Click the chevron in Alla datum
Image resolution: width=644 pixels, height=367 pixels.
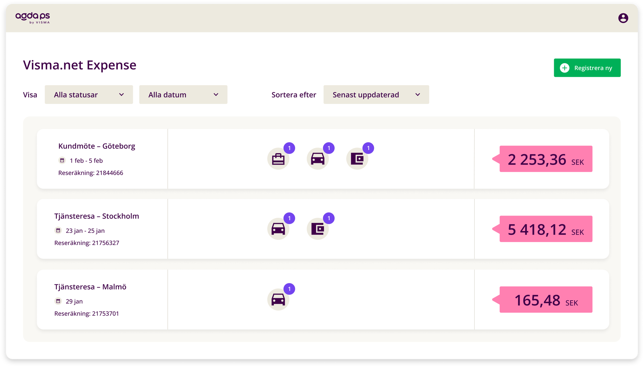[216, 95]
